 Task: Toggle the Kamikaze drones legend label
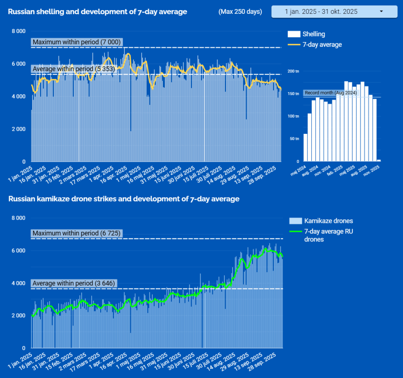(329, 221)
